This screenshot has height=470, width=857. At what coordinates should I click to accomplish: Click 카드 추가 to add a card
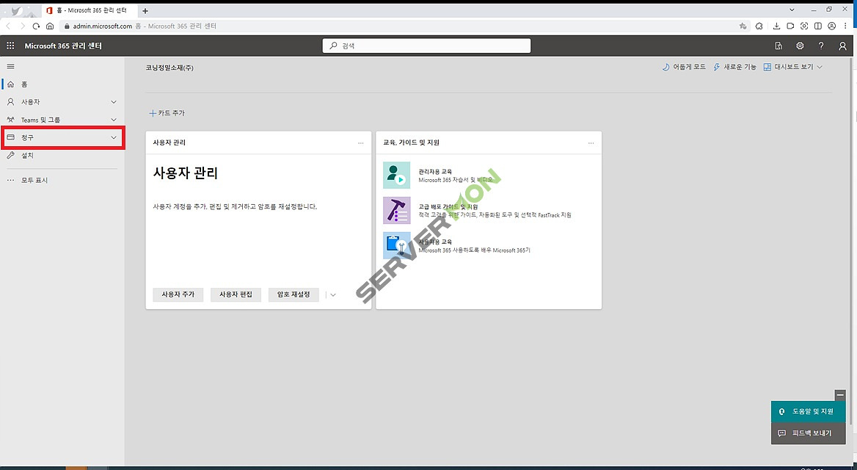coord(167,113)
